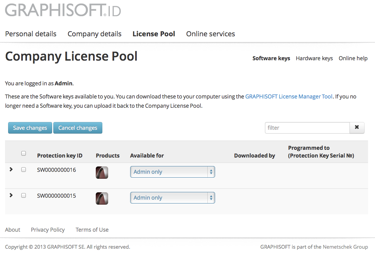Viewport: 375px width, 256px height.
Task: Click the ArchiCAD product icon for SW0000000016
Action: point(102,173)
